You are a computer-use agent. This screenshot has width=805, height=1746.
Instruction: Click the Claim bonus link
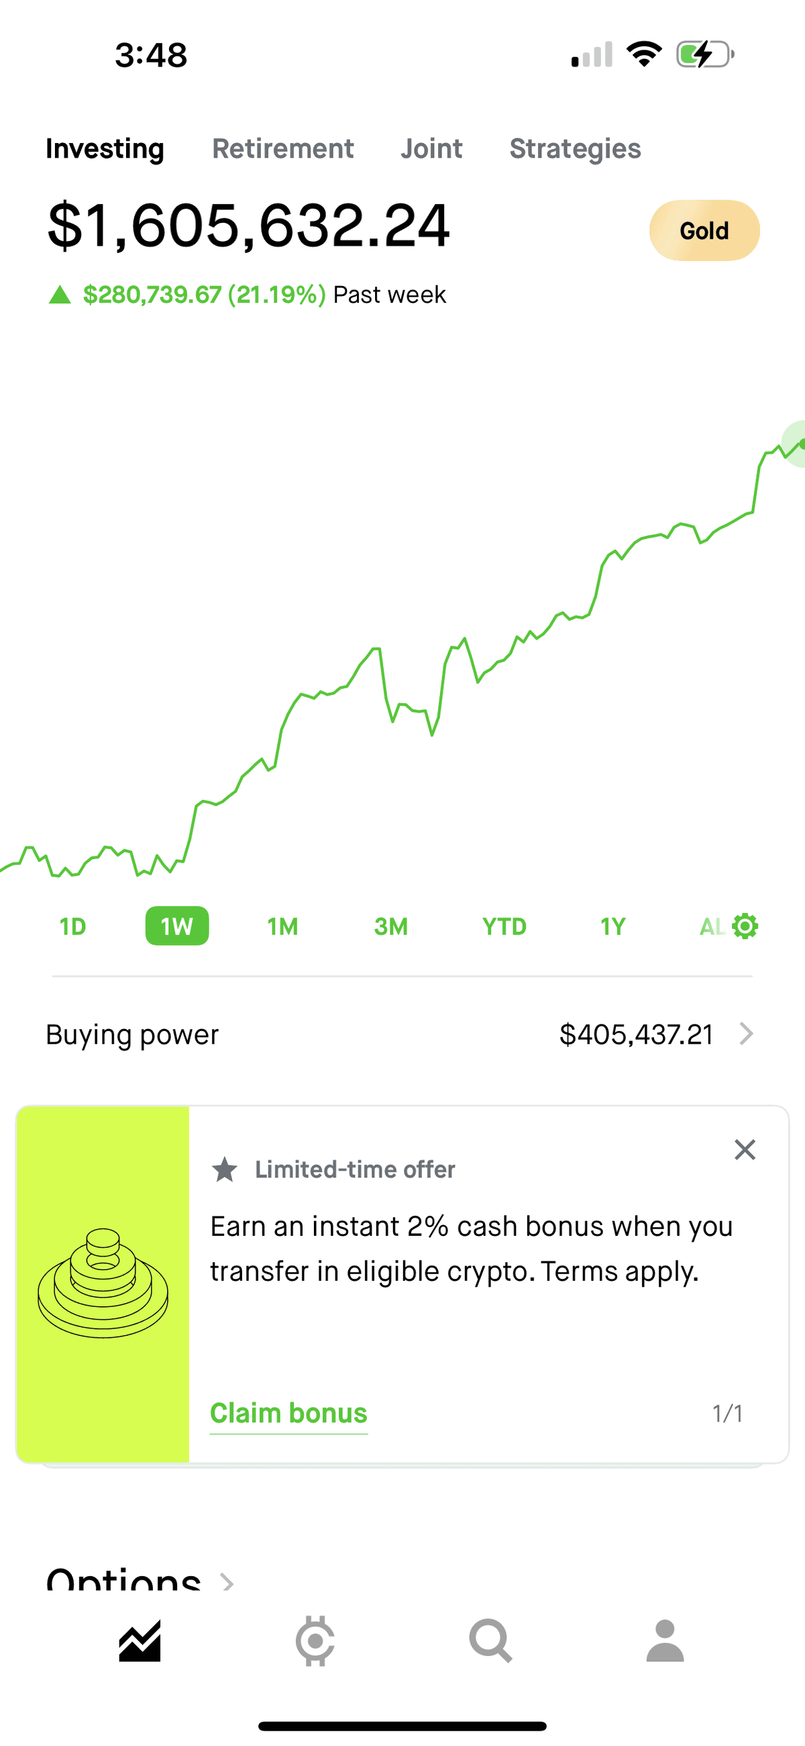(x=288, y=1413)
